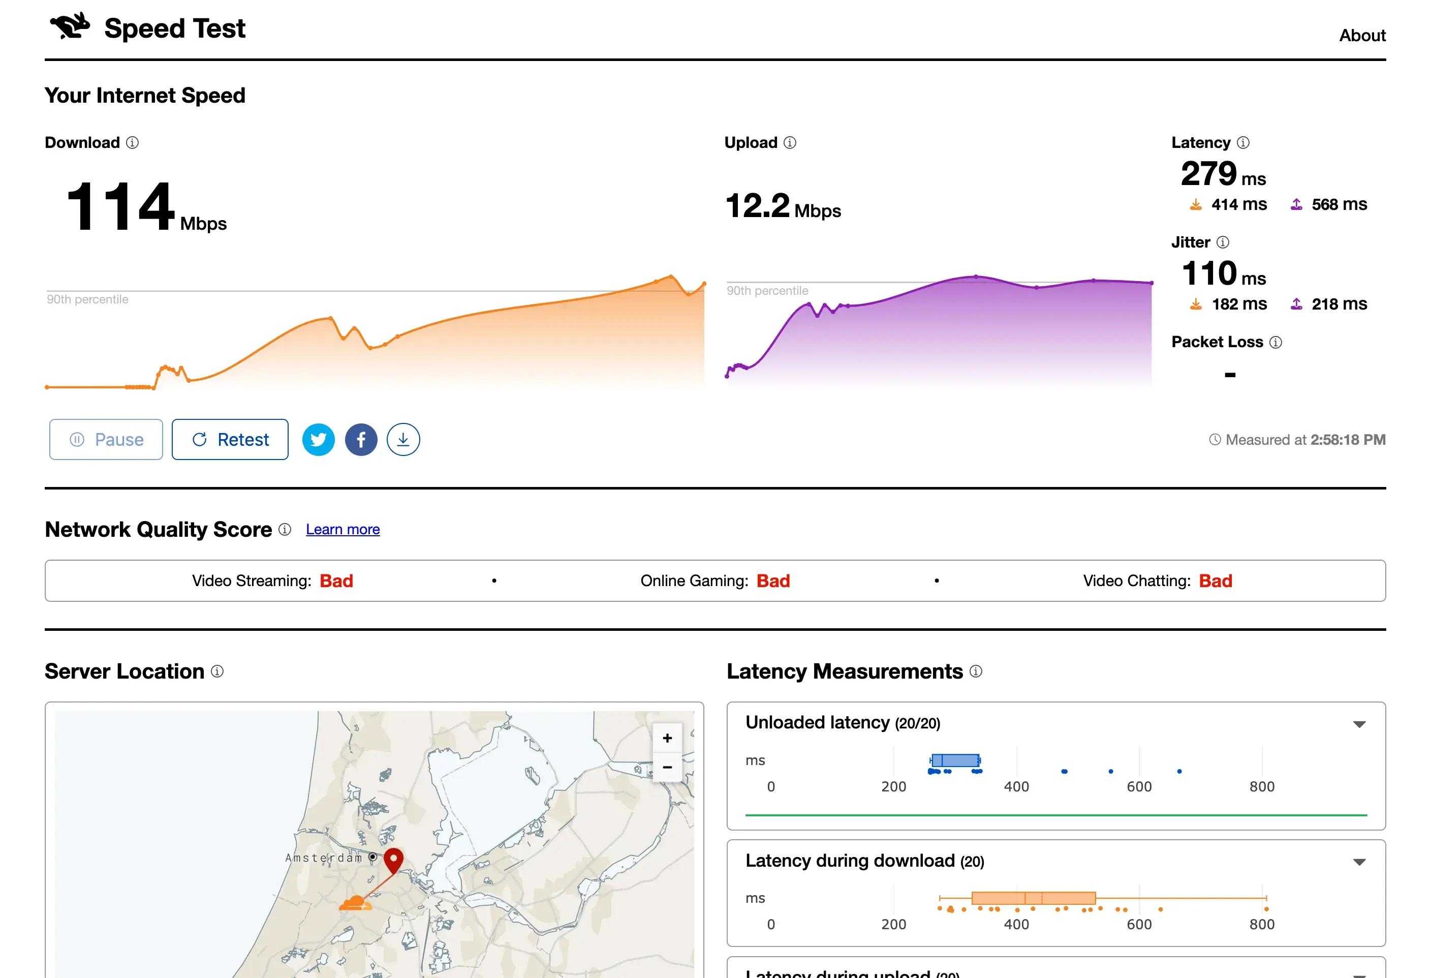Click the orange Cloudflare server marker
Image resolution: width=1430 pixels, height=978 pixels.
pos(355,903)
